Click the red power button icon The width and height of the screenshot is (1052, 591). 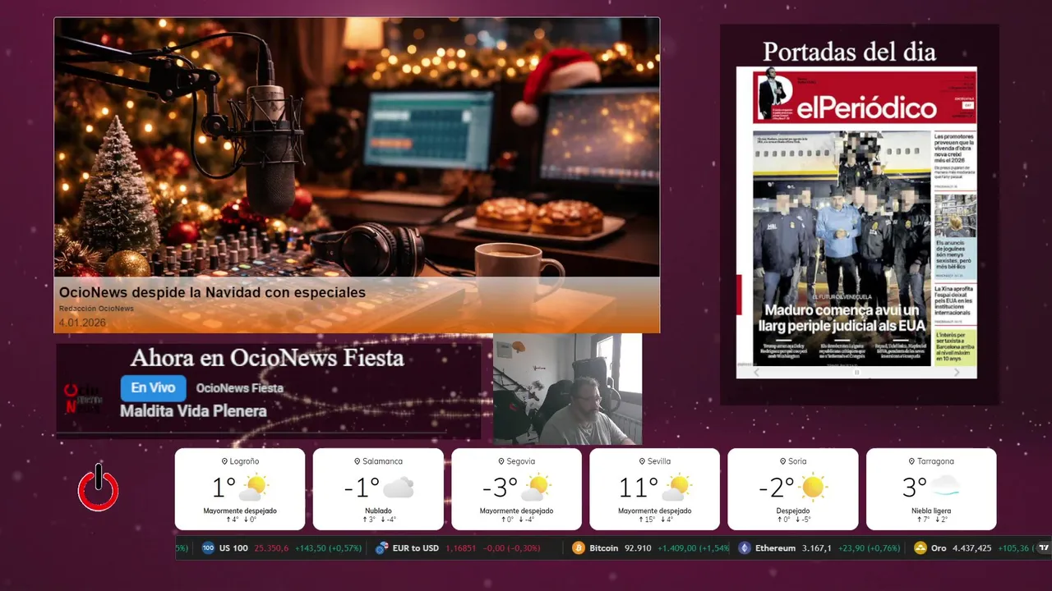click(99, 488)
